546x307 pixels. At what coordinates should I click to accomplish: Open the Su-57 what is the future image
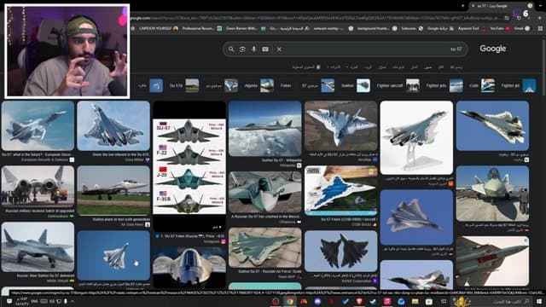pyautogui.click(x=38, y=125)
